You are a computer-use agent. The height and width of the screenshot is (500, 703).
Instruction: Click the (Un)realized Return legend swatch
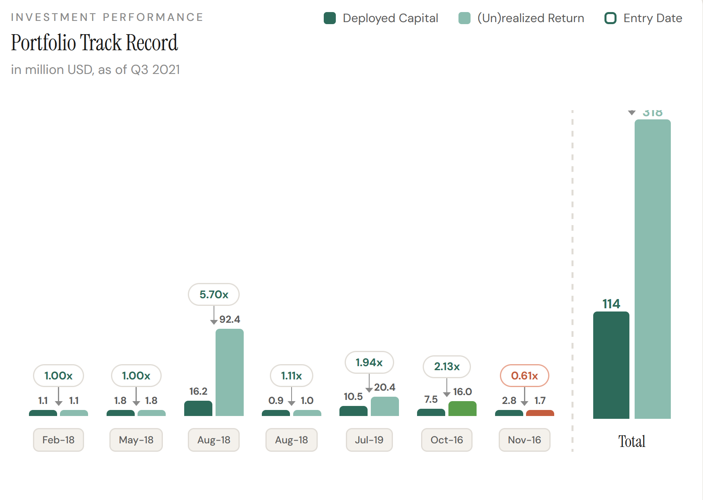(x=464, y=18)
